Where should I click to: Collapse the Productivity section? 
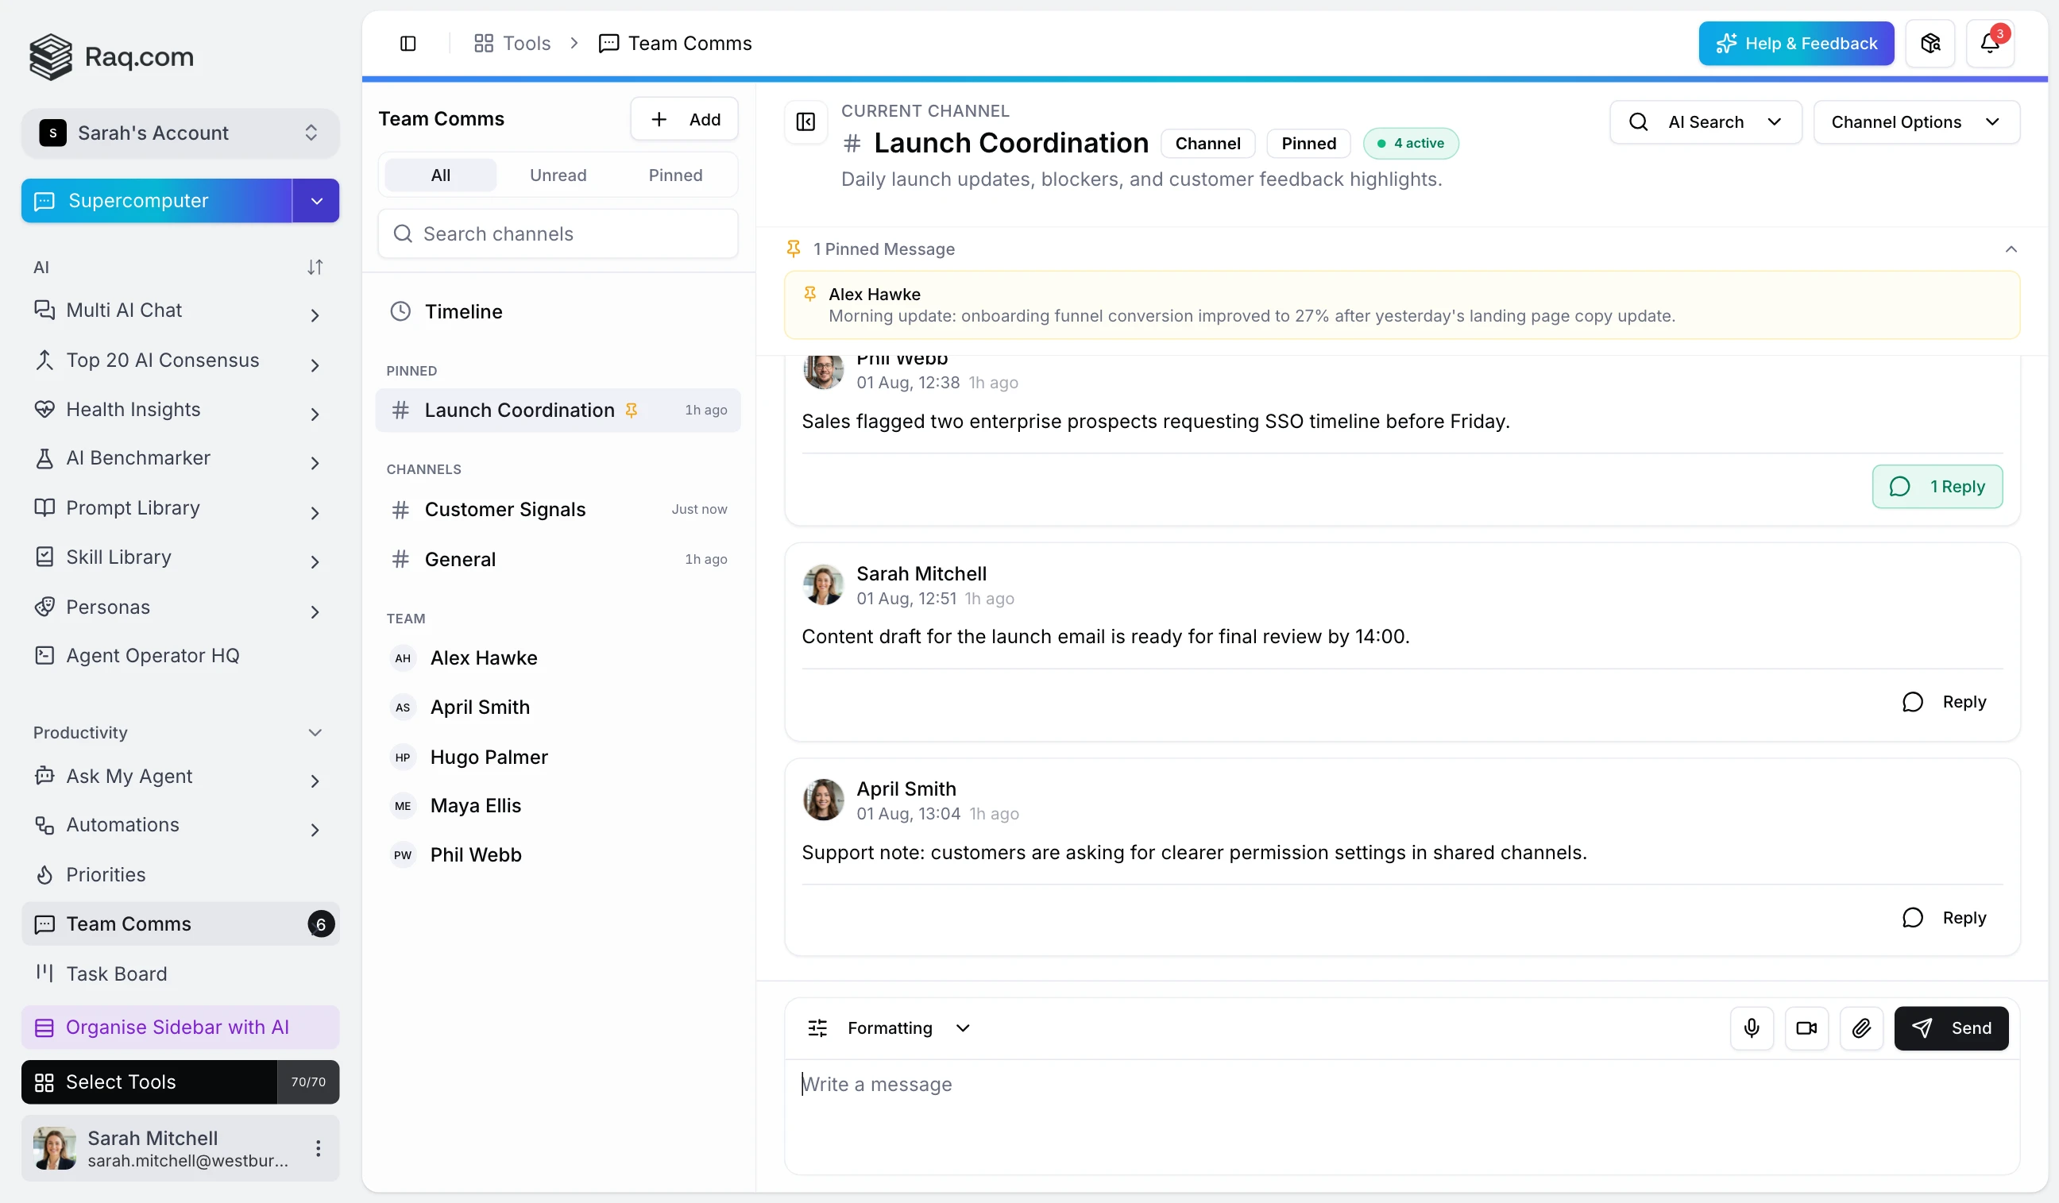(x=315, y=733)
